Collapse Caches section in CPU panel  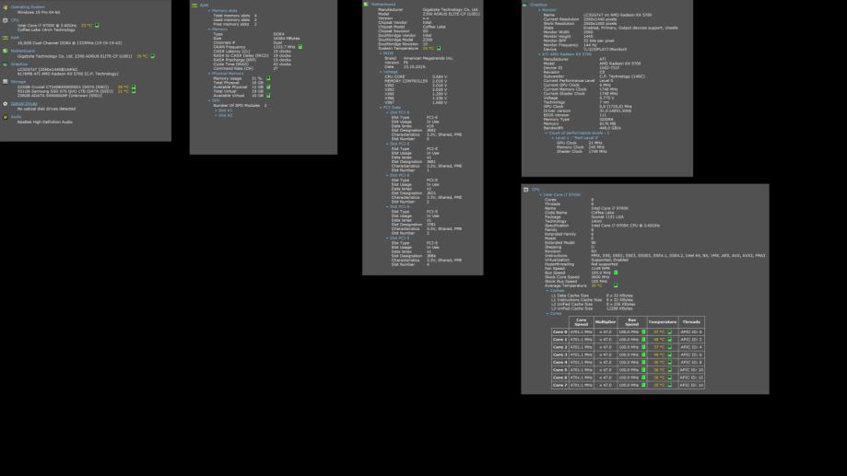tap(547, 290)
